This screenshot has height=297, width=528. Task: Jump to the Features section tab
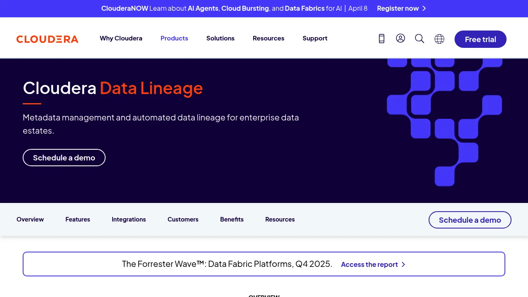pyautogui.click(x=78, y=219)
